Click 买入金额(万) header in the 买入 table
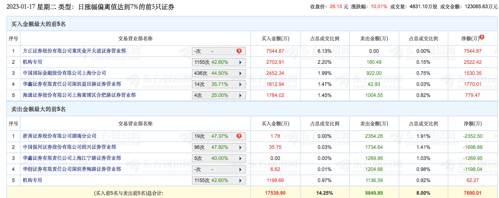 coord(275,38)
